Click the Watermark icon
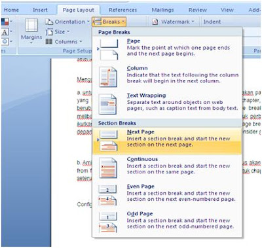Viewport: 262px width, 248px height. [155, 22]
